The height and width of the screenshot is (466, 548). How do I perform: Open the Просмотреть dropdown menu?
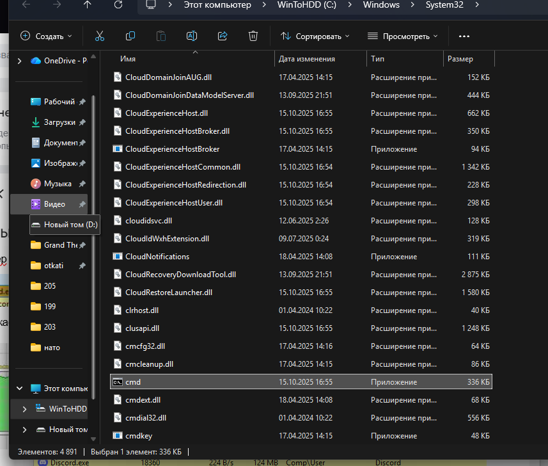pyautogui.click(x=403, y=36)
